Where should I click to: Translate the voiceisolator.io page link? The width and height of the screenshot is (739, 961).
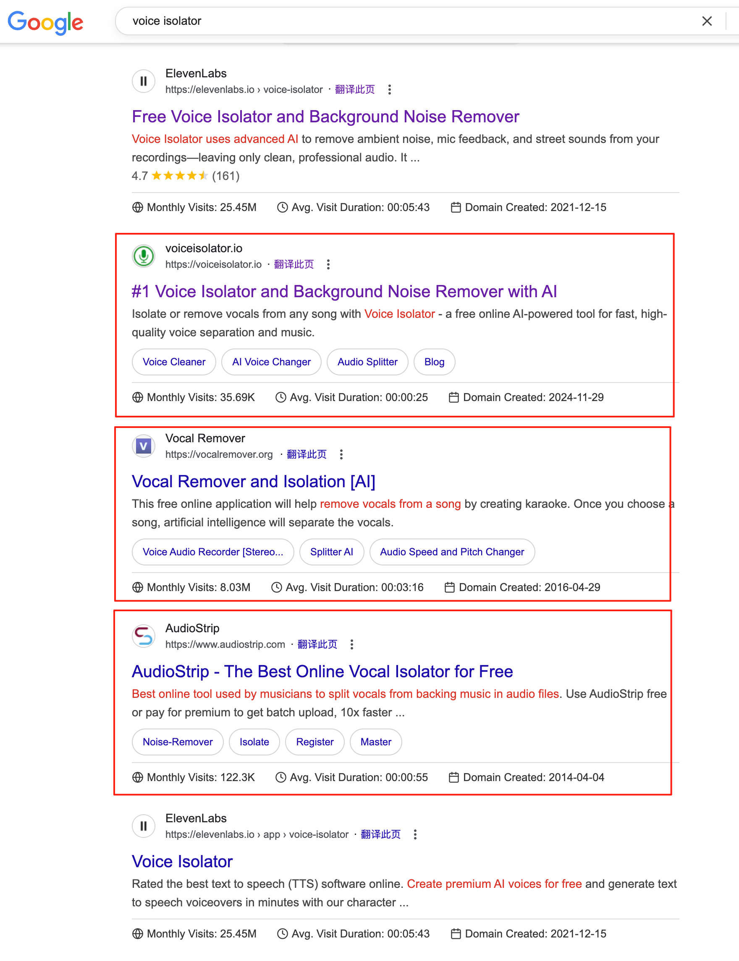coord(294,264)
